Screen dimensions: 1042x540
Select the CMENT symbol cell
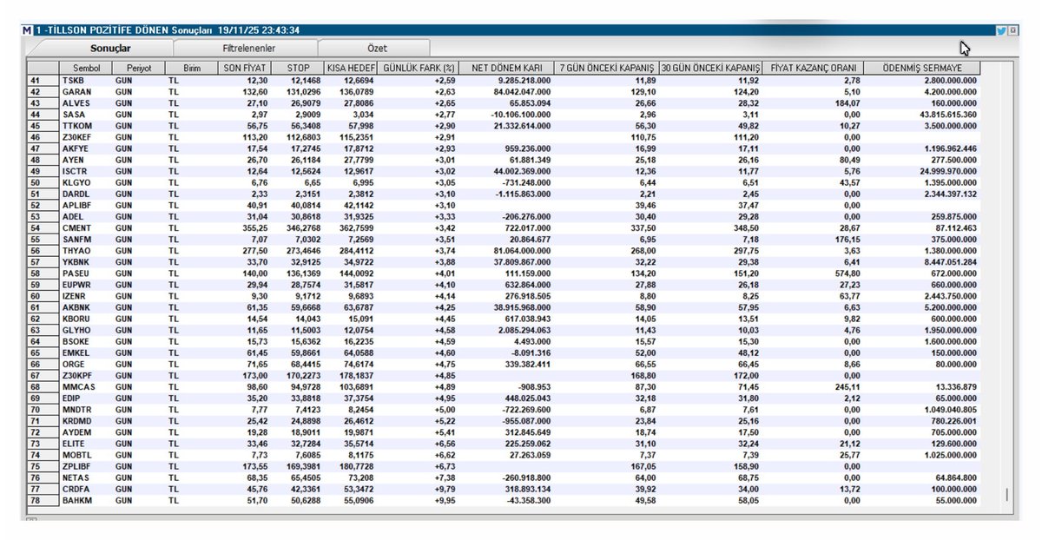tap(85, 228)
